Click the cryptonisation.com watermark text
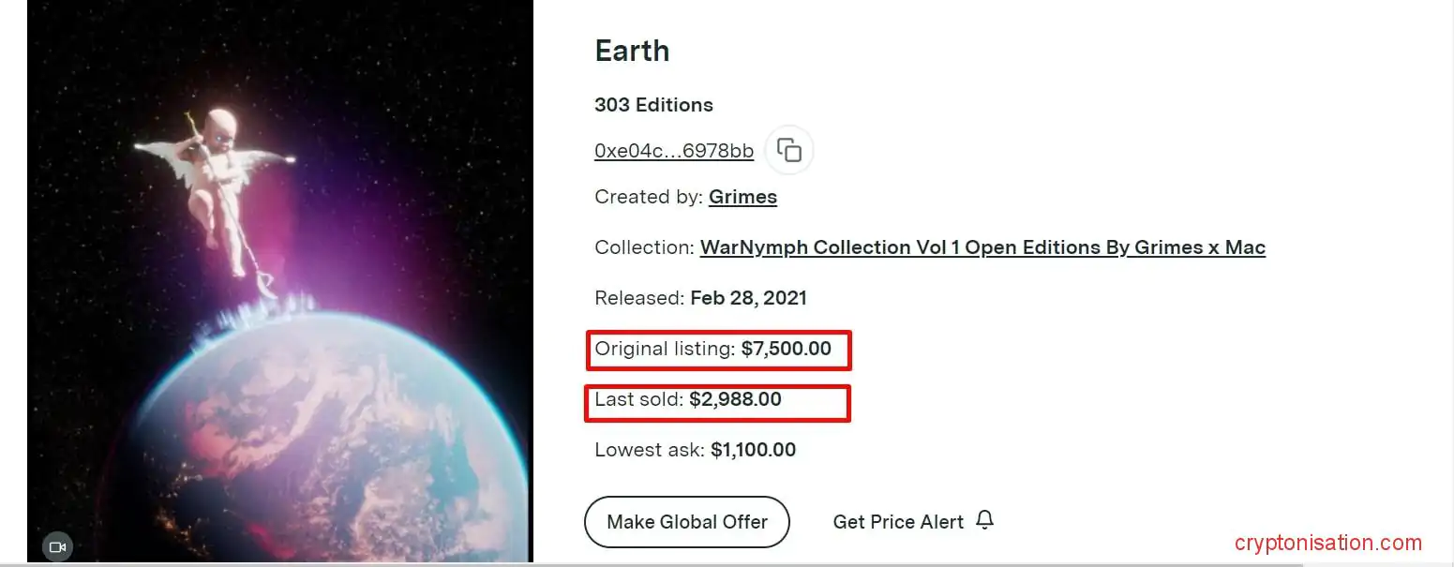1454x567 pixels. pyautogui.click(x=1327, y=543)
